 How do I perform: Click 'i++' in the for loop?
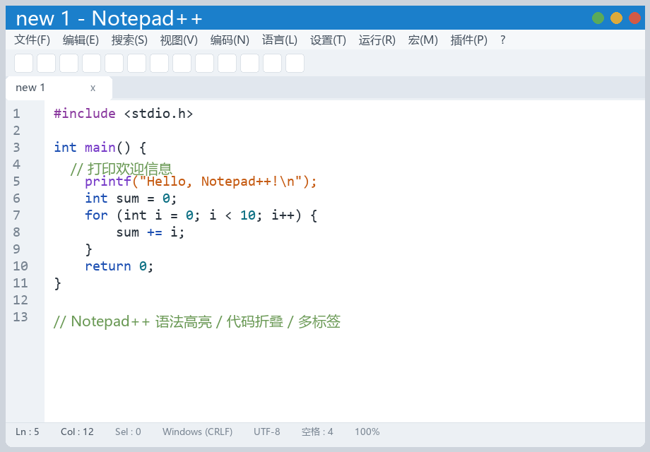pyautogui.click(x=283, y=215)
